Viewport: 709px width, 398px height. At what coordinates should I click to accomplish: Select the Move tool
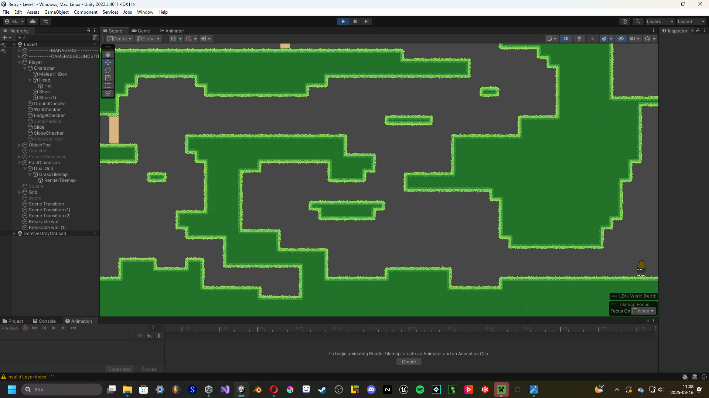click(x=108, y=62)
